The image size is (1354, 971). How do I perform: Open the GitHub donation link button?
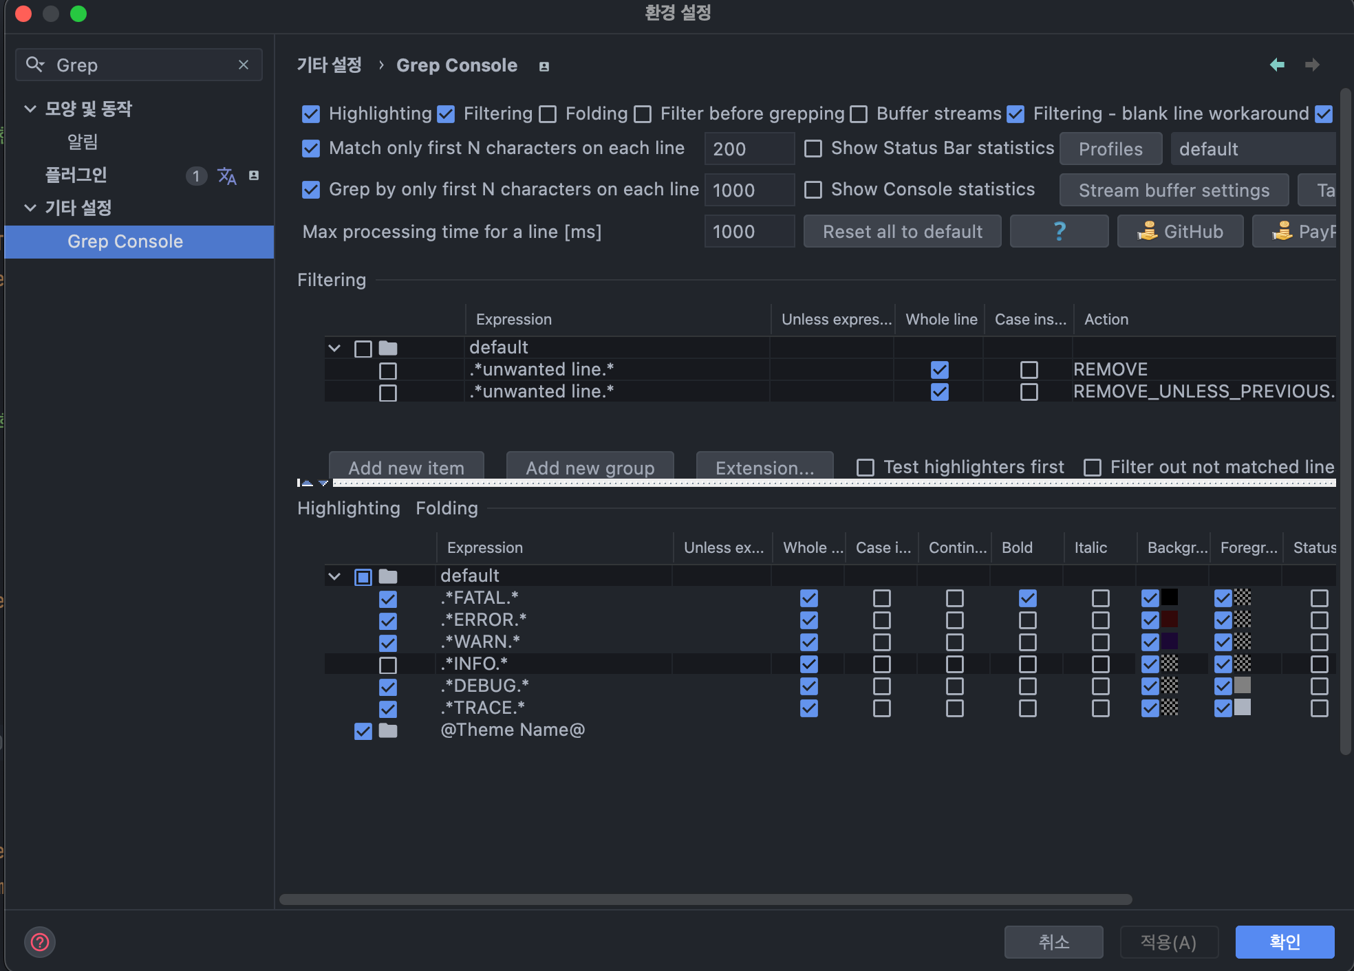[x=1180, y=232]
